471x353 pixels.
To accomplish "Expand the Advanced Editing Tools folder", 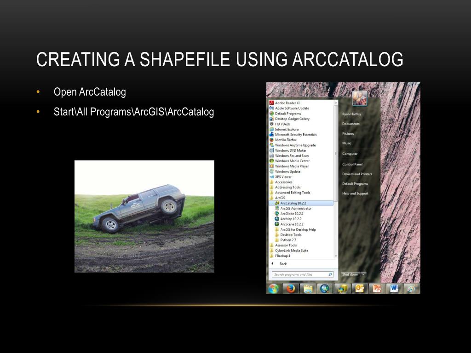I will coord(290,193).
